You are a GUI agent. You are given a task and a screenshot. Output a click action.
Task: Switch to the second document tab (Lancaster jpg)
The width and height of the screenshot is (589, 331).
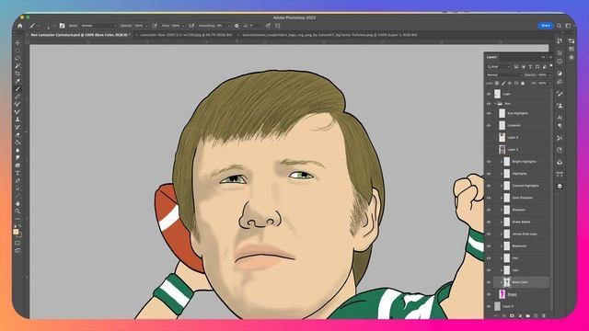pyautogui.click(x=186, y=35)
